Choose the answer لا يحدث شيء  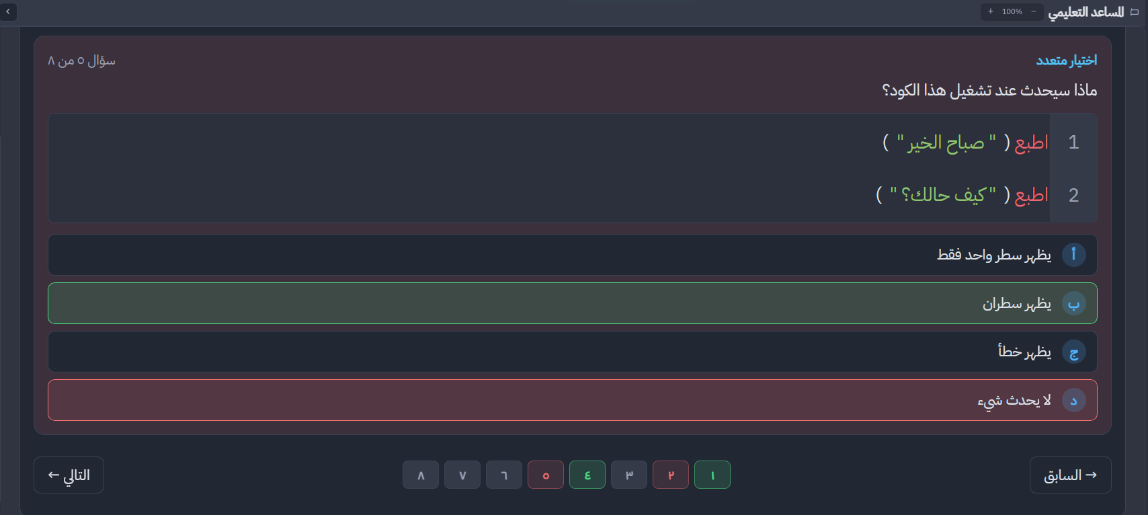point(573,400)
